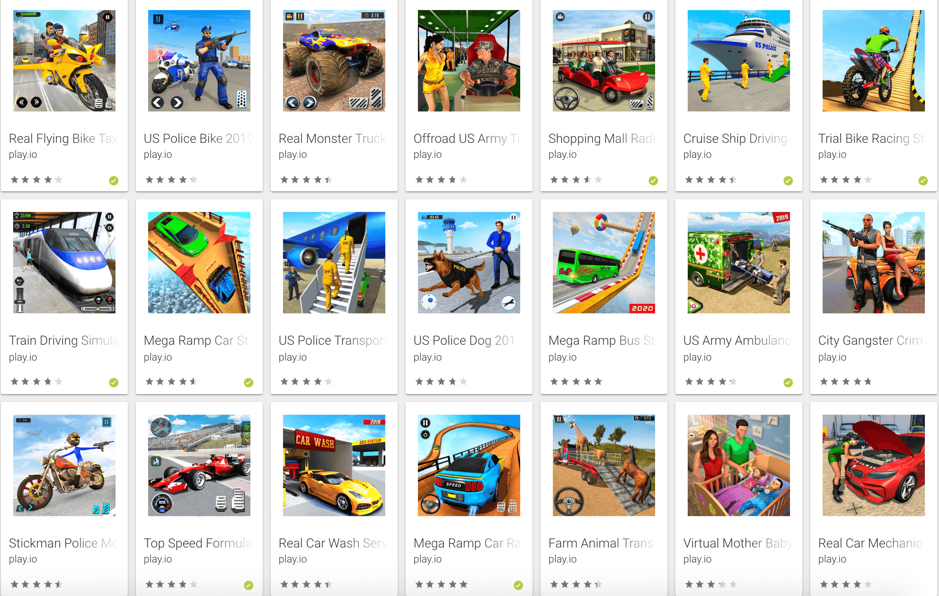This screenshot has height=596, width=939.
Task: Open the Real Car Wash Service thumbnail
Action: tap(334, 465)
